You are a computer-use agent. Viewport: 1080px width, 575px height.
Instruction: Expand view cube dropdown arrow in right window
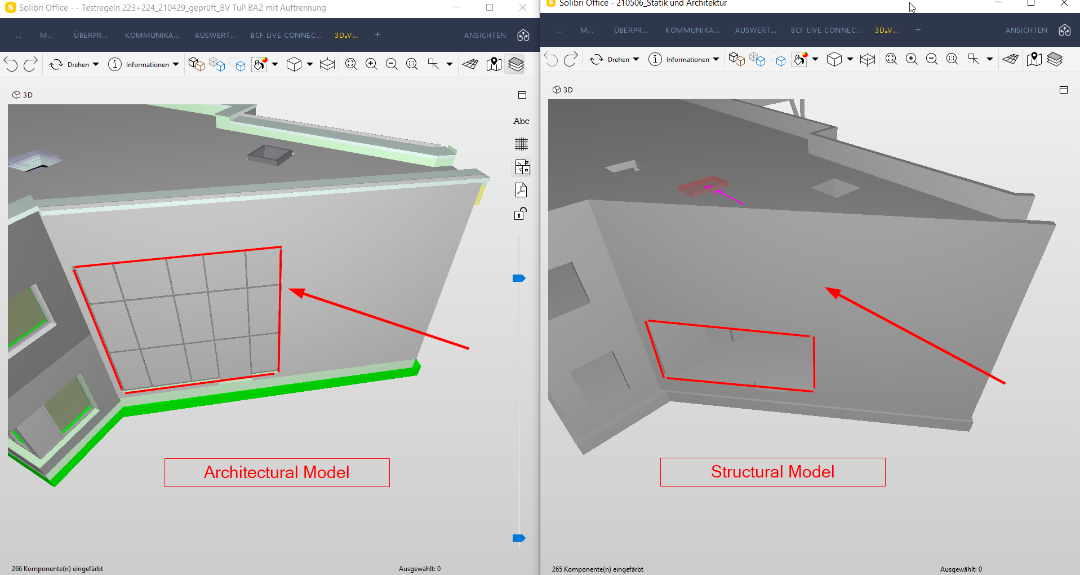click(x=850, y=59)
